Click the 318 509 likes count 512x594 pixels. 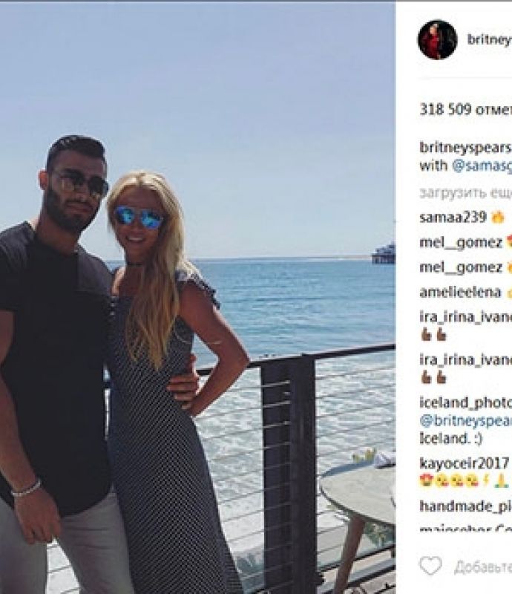(x=466, y=109)
